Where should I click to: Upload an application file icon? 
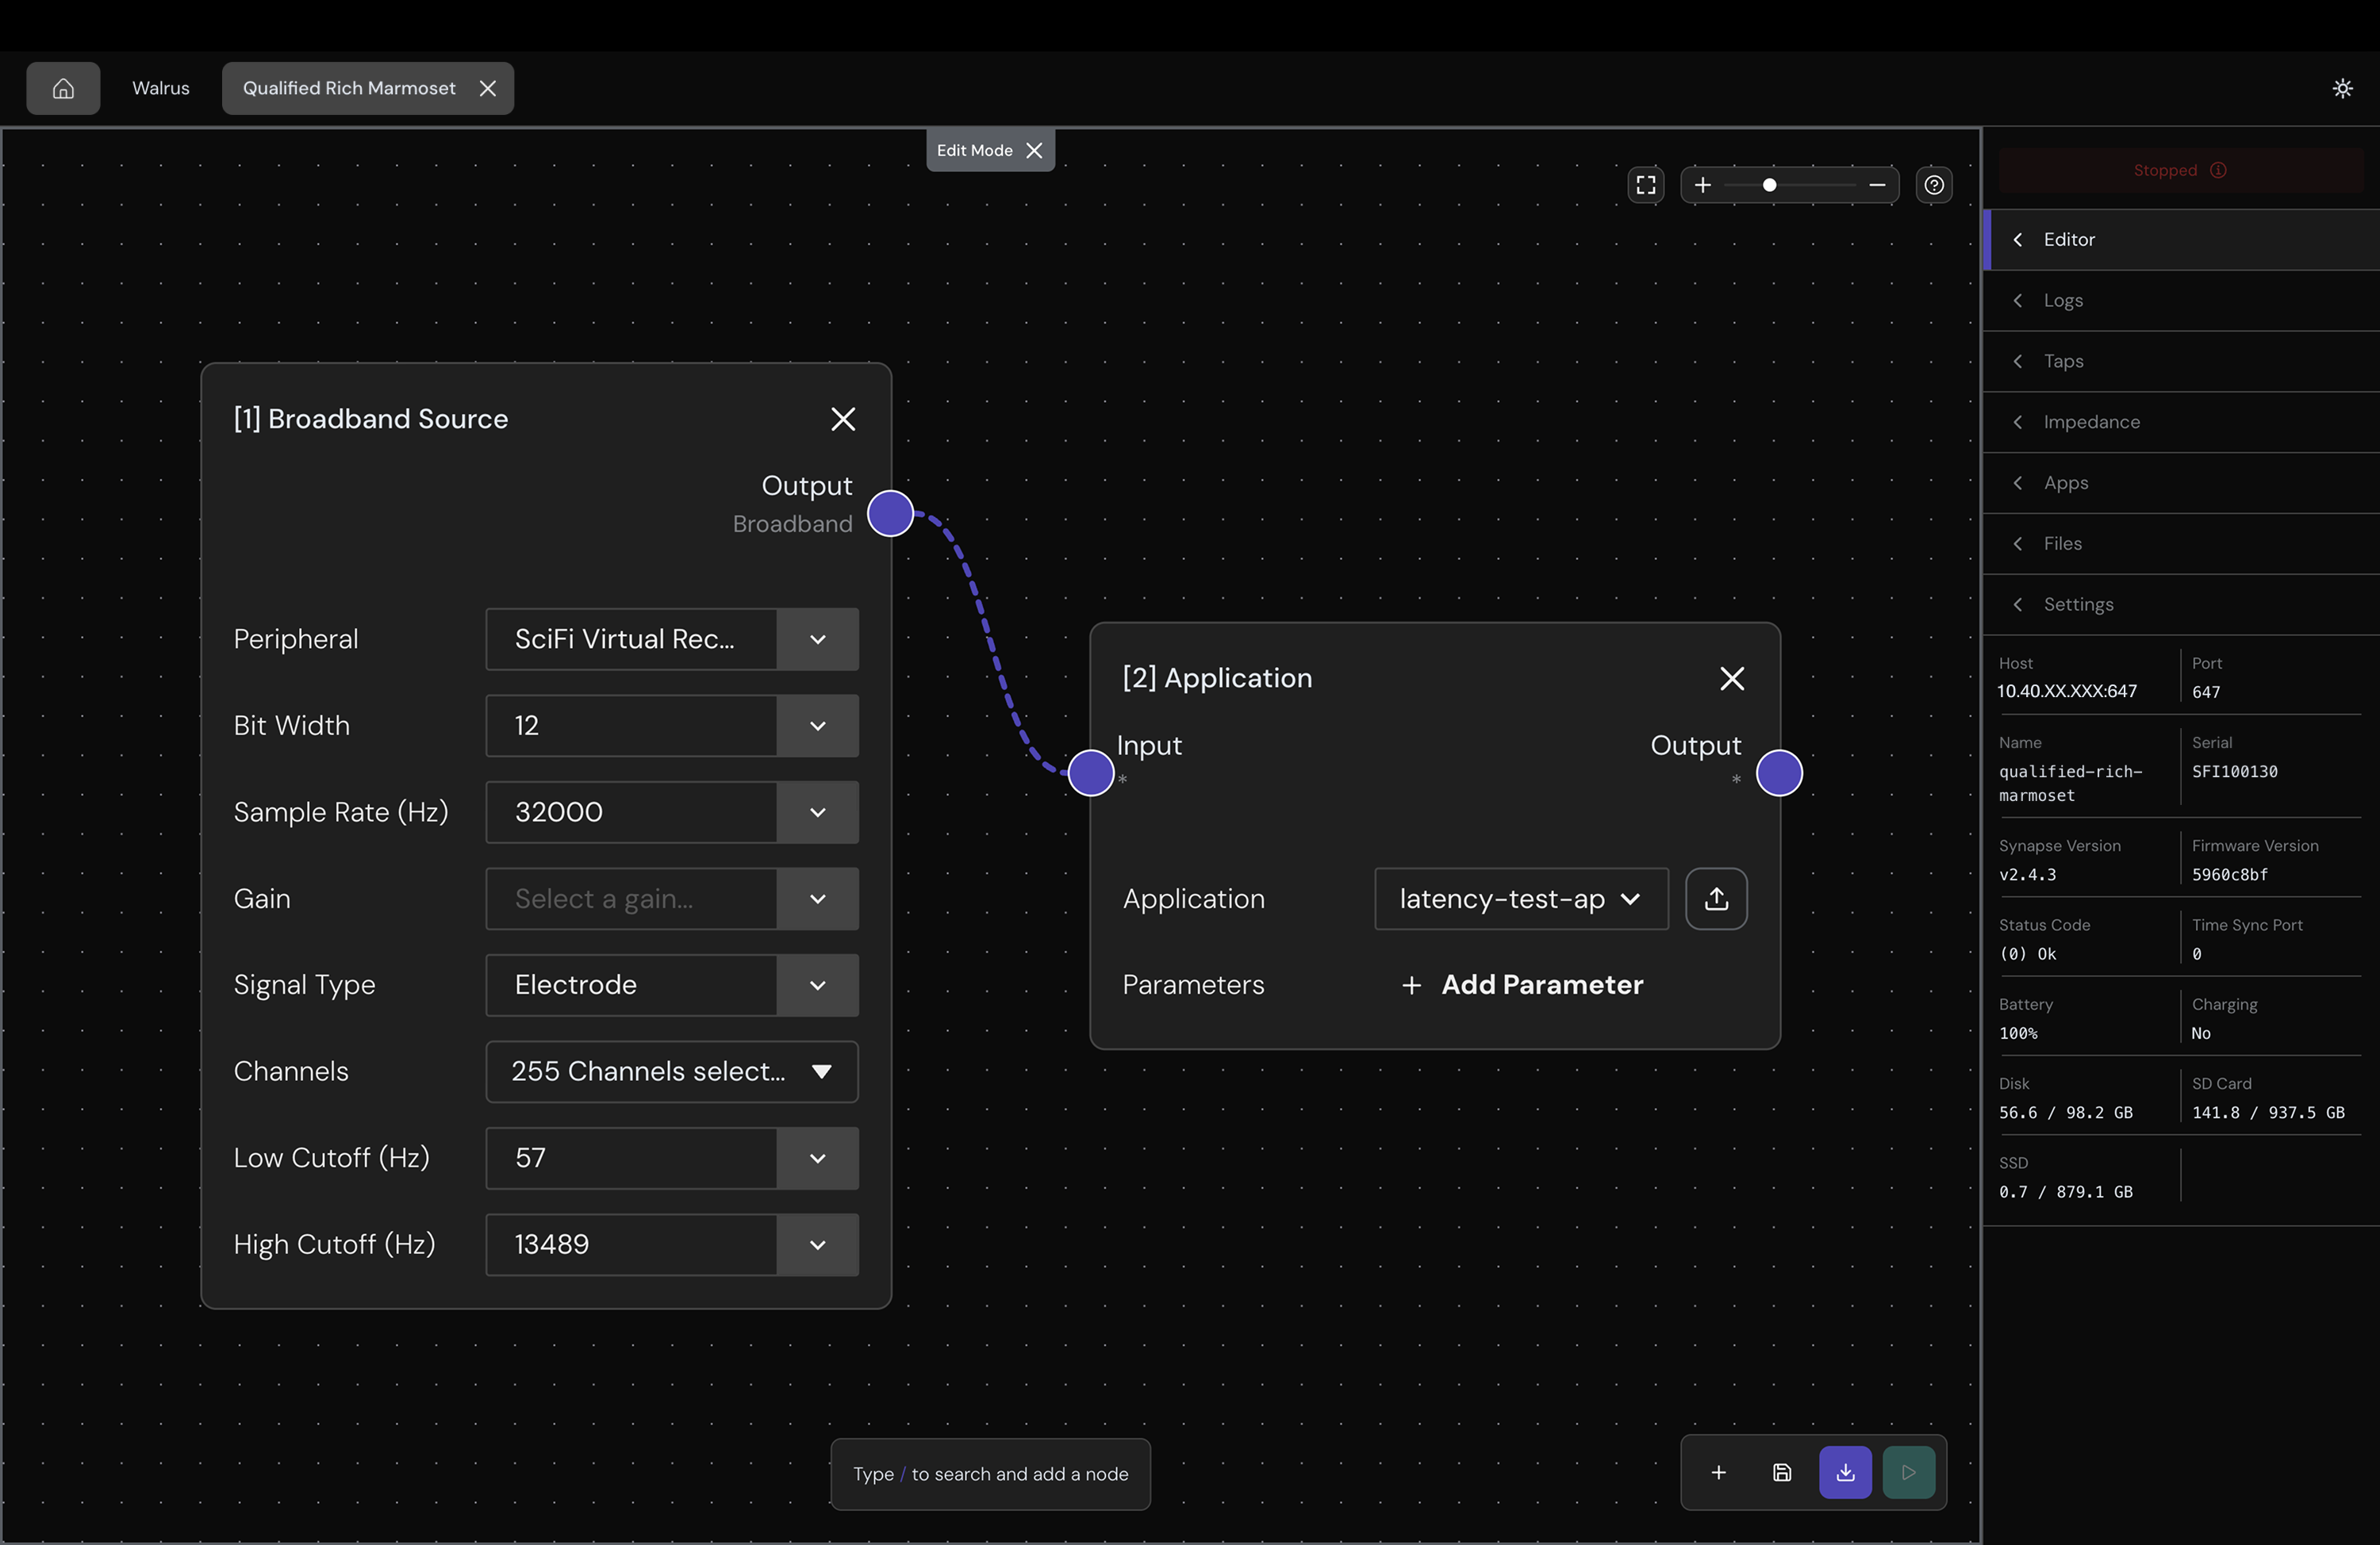click(1716, 899)
